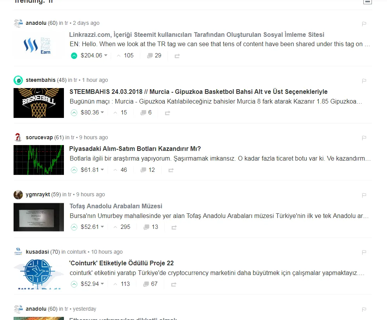This screenshot has width=387, height=320.
Task: Resteem the Cointurk Proje 22 post
Action: click(174, 284)
